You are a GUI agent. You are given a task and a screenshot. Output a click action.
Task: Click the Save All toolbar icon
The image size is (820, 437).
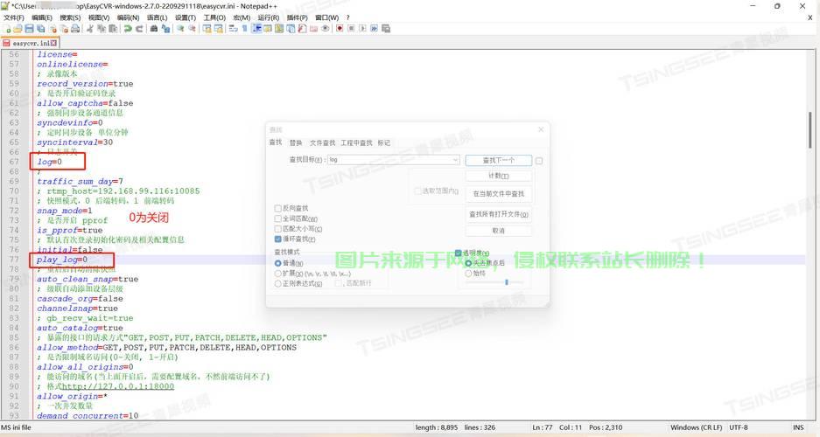(41, 29)
